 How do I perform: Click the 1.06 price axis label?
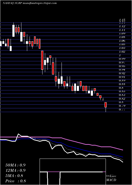tap(122, 41)
